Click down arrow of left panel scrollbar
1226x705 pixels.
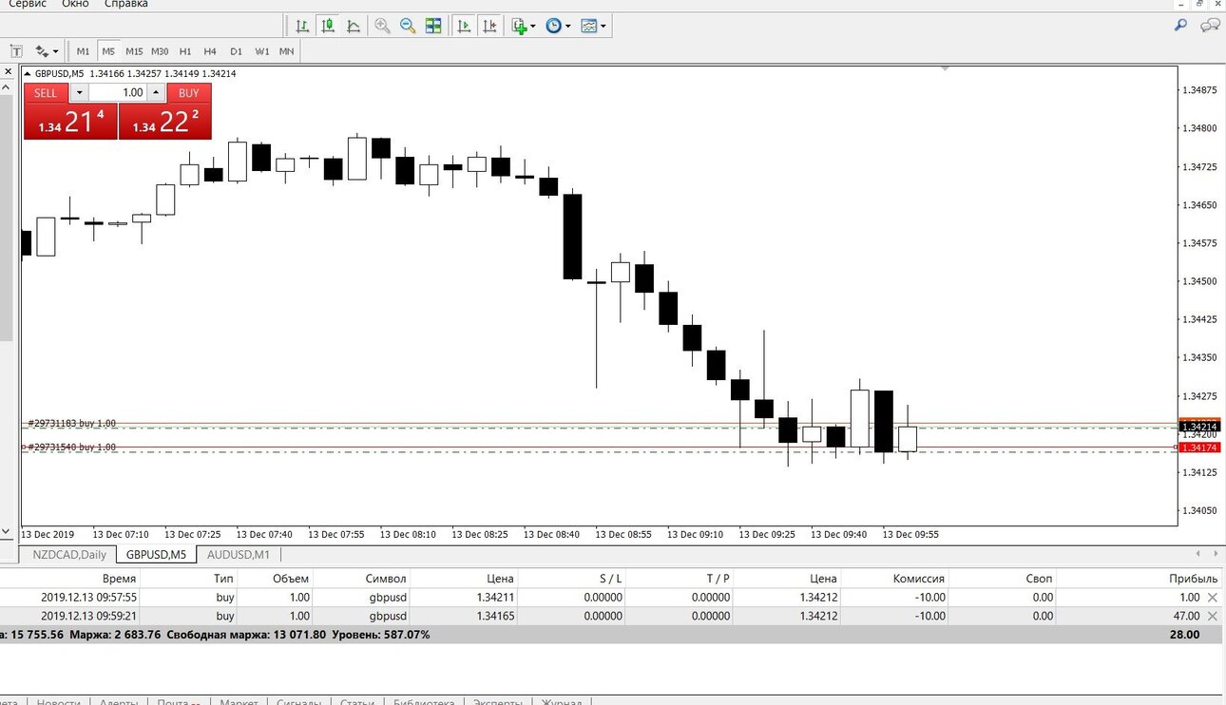(x=6, y=532)
